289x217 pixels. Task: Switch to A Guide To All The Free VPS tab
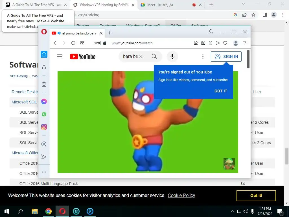click(36, 5)
